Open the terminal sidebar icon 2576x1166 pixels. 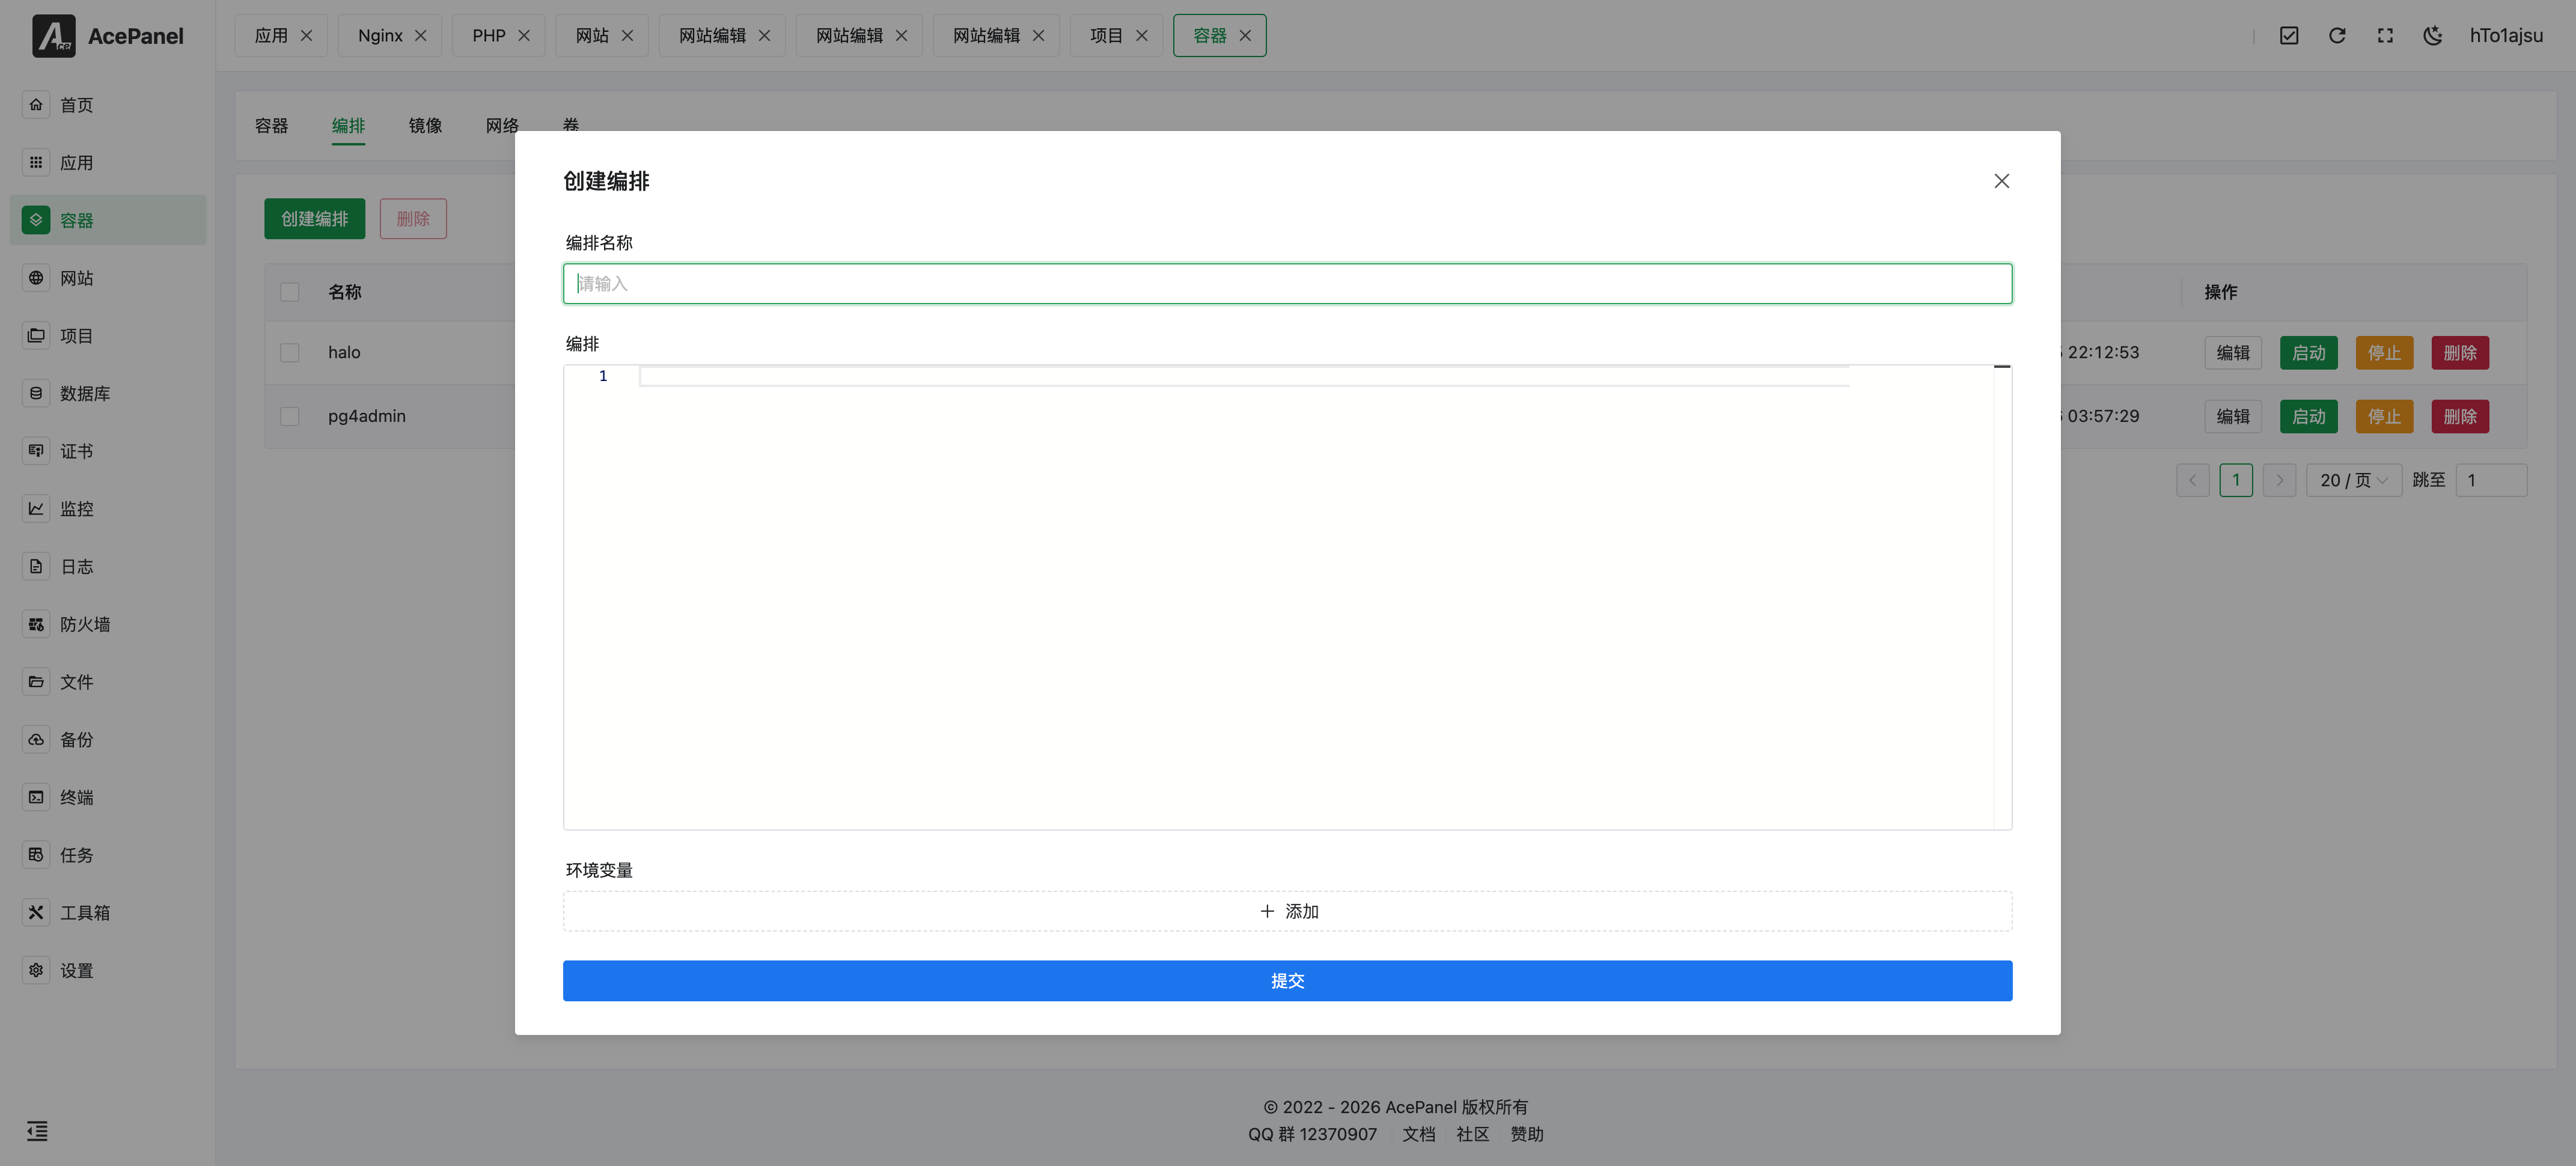click(x=36, y=797)
